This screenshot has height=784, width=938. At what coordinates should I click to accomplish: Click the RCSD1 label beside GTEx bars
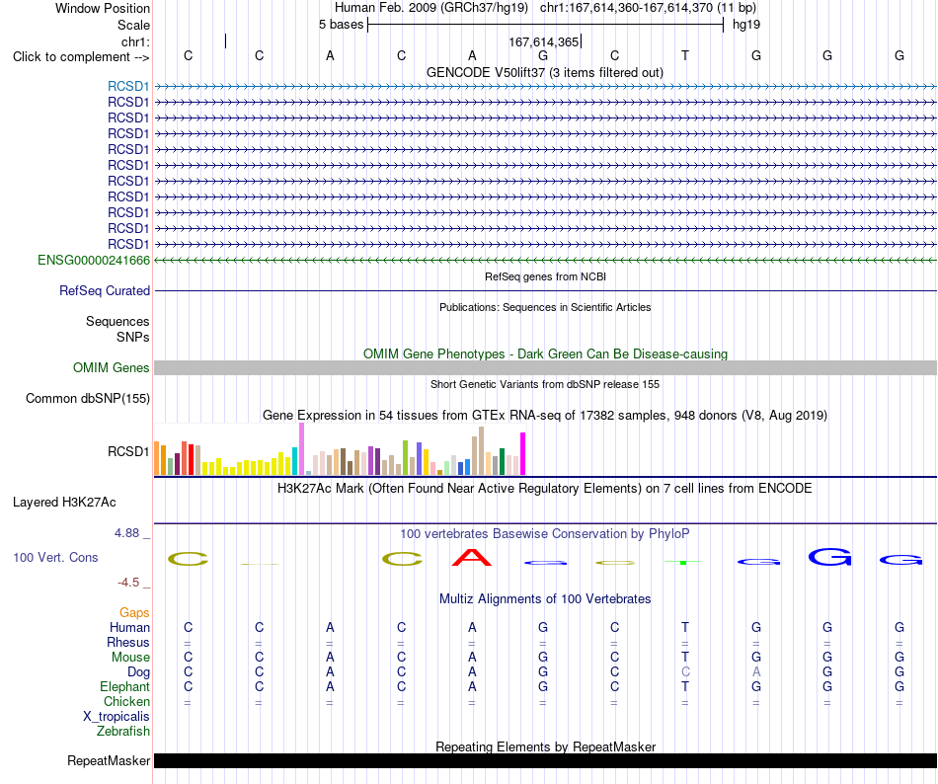128,451
